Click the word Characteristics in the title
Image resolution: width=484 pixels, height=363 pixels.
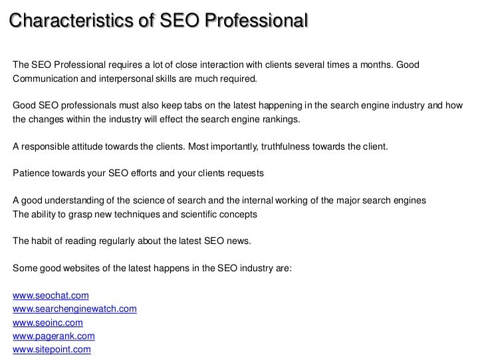[72, 21]
